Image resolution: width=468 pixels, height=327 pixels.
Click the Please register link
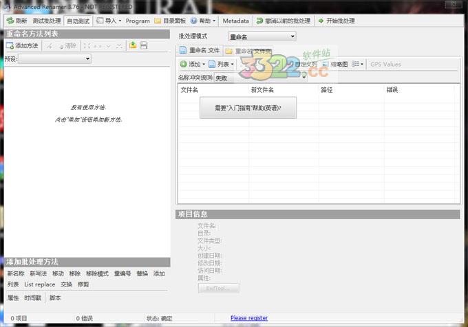tap(249, 318)
